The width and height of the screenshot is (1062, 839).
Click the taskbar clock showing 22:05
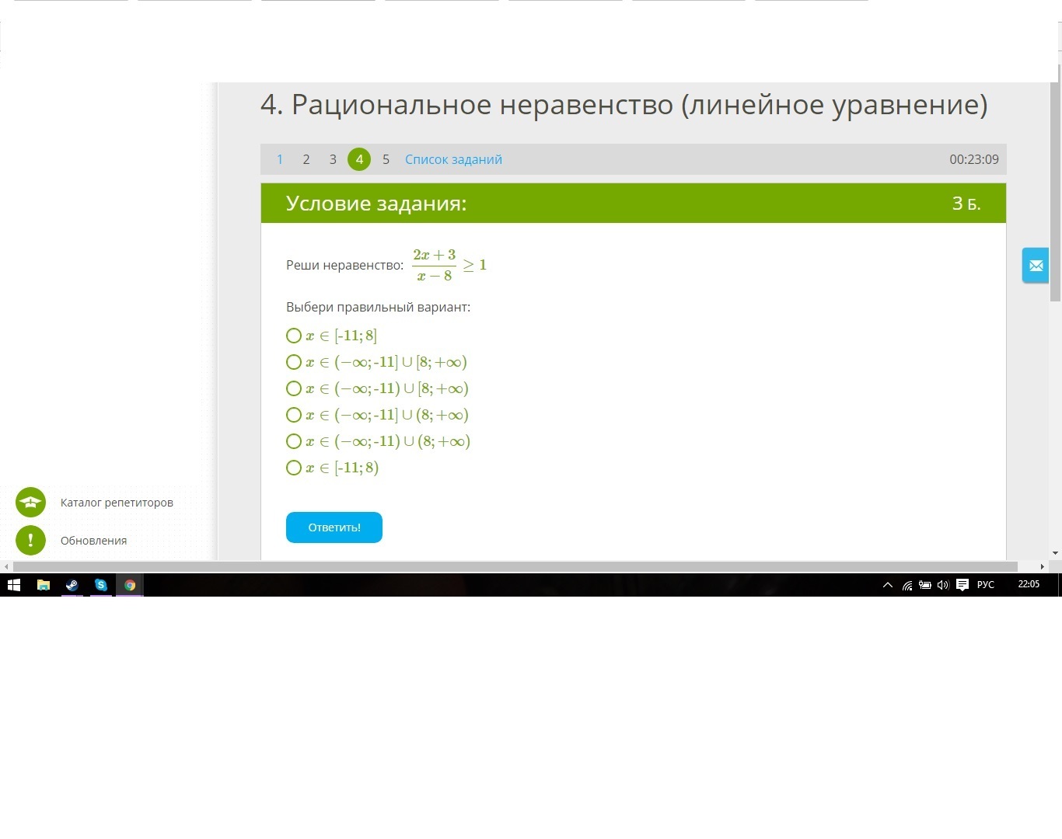pos(1029,584)
